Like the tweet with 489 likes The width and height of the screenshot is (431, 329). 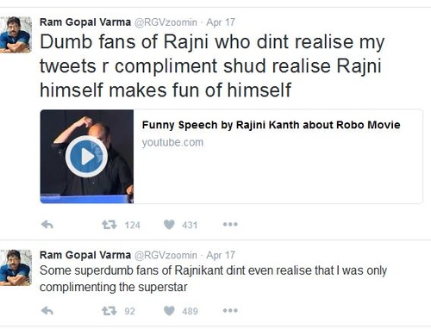pyautogui.click(x=169, y=311)
